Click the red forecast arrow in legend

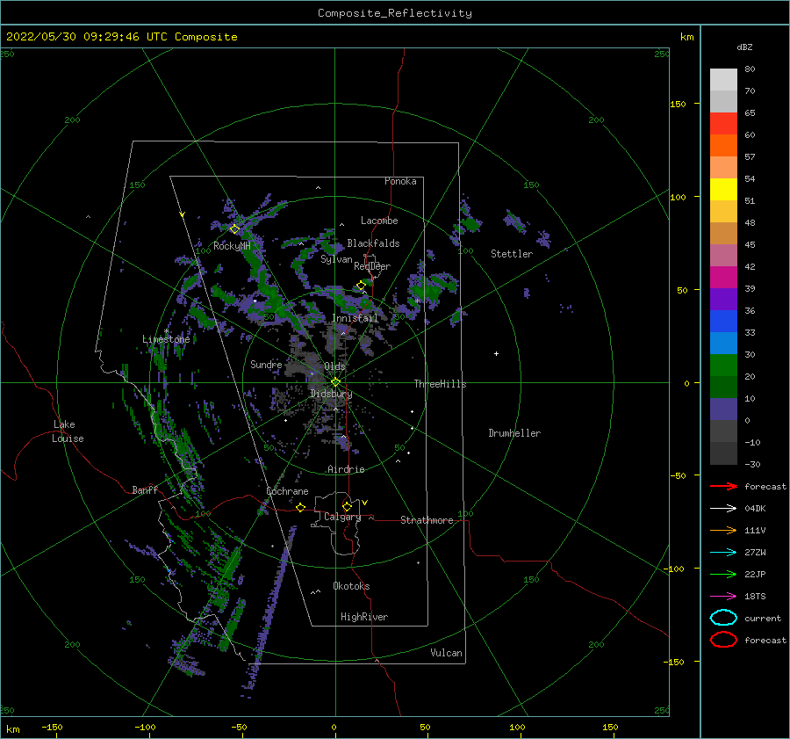click(x=723, y=486)
